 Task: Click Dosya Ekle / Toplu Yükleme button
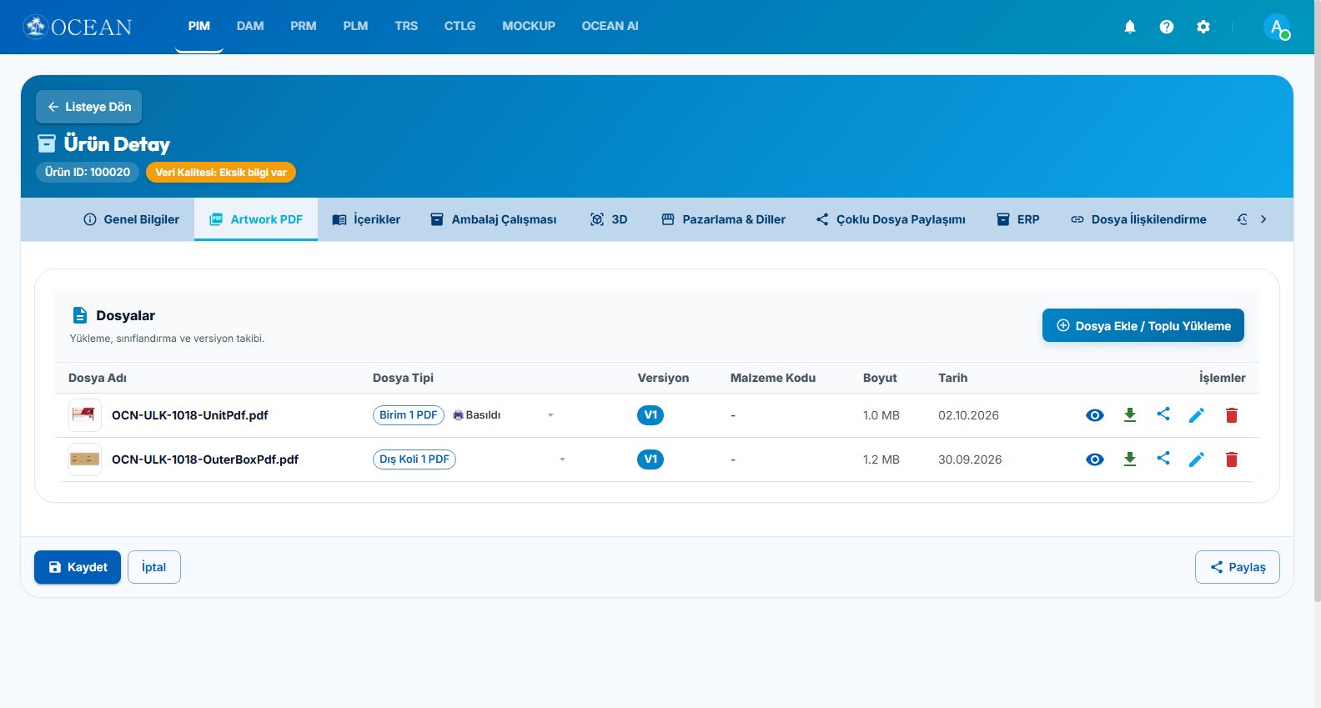1143,325
